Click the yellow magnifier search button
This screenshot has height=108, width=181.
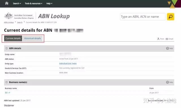pos(171,17)
